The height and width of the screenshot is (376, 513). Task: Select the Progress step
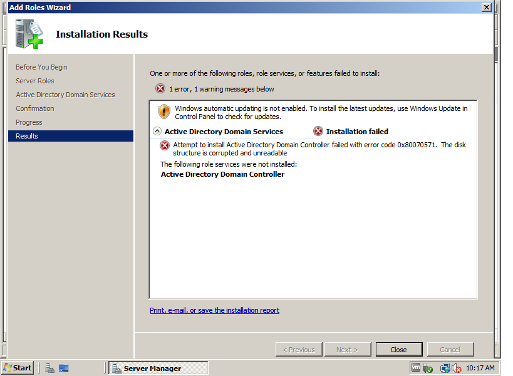point(29,122)
